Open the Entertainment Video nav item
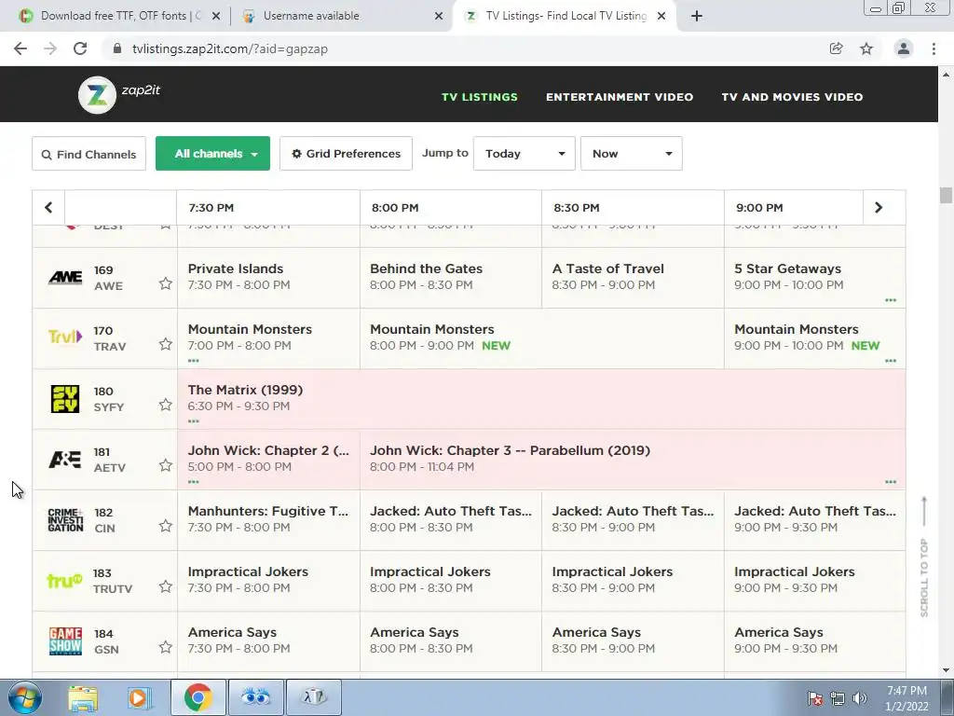This screenshot has height=716, width=954. pyautogui.click(x=620, y=97)
